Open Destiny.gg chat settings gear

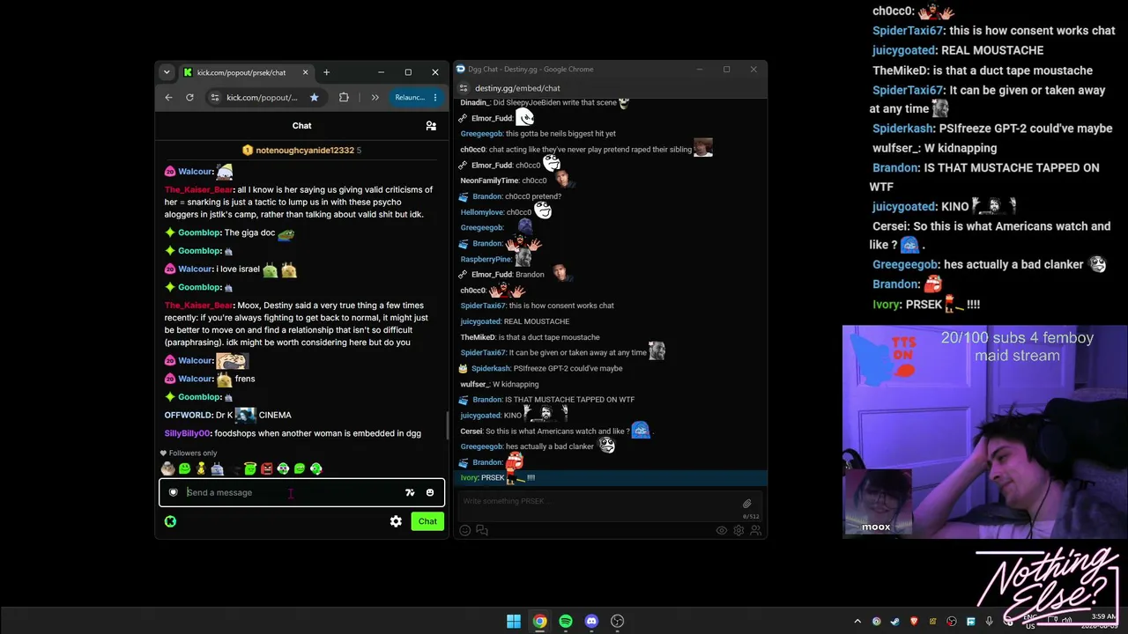738,530
